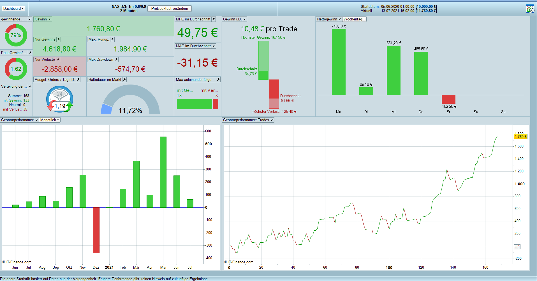Click the Haltedauer im Markt semicircle gauge
Image resolution: width=537 pixels, height=281 pixels.
pyautogui.click(x=130, y=99)
